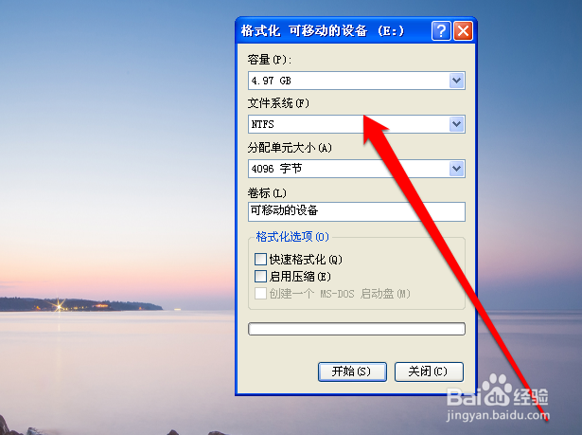Click the format progress bar

pos(357,329)
